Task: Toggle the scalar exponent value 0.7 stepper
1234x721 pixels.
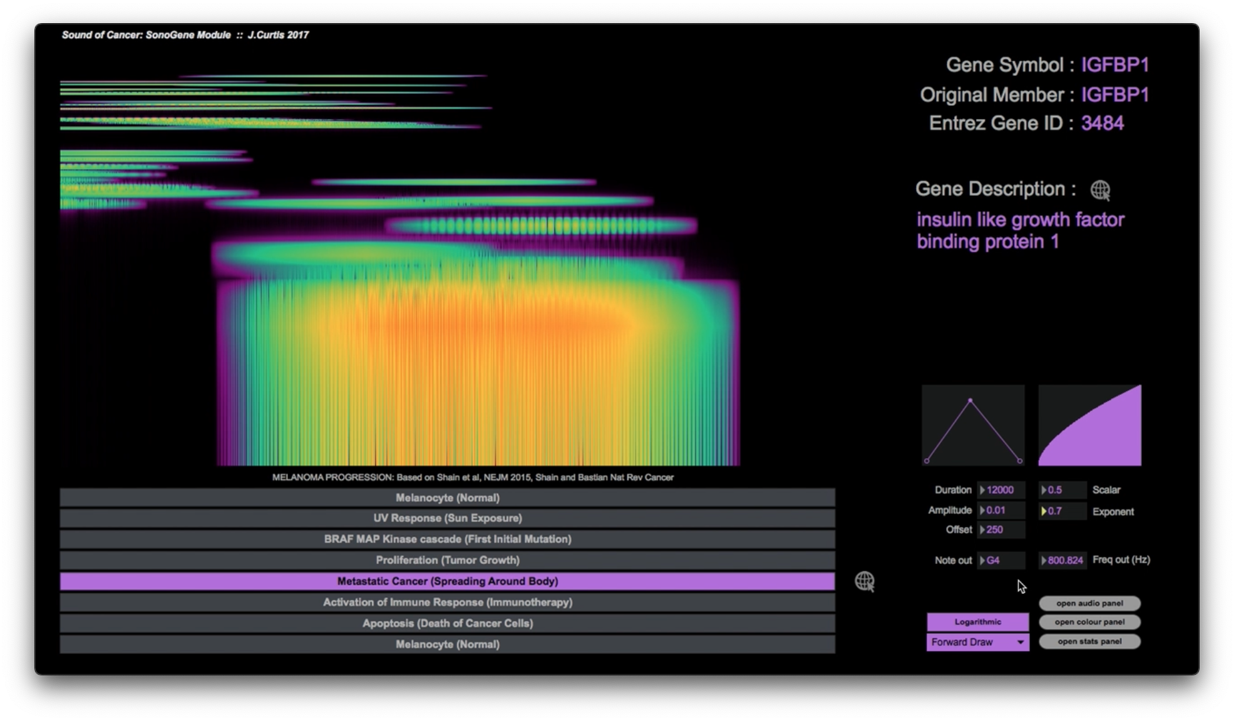Action: pyautogui.click(x=1044, y=511)
